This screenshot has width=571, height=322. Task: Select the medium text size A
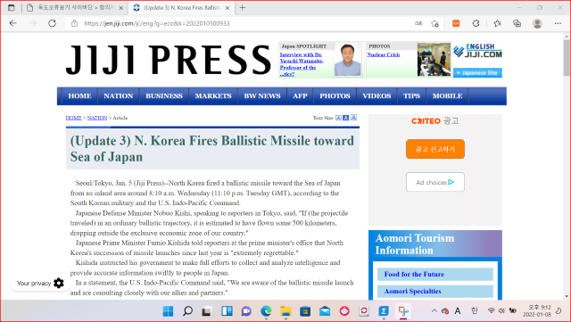pyautogui.click(x=345, y=118)
